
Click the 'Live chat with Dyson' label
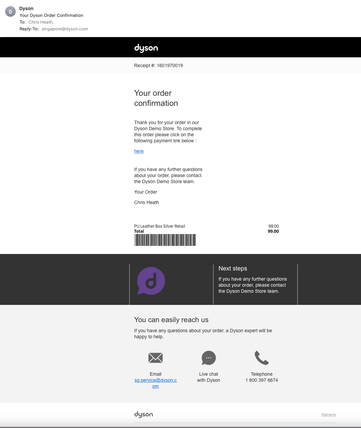[208, 377]
